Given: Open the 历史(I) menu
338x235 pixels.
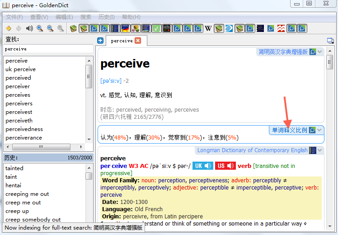Looking at the screenshot, I should (107, 17).
